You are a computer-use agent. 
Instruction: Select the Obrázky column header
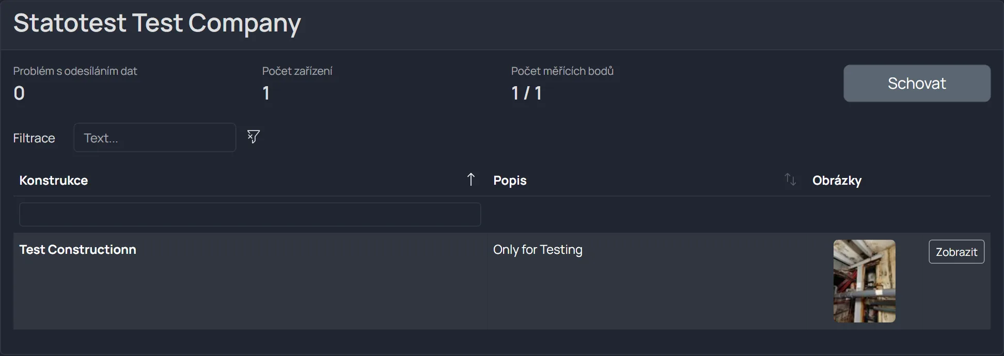point(837,181)
